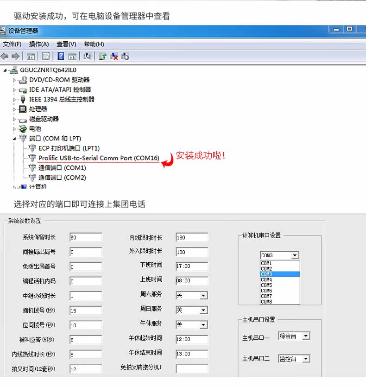The width and height of the screenshot is (366, 387).
Task: Open the 帮助(H) menu
Action: pyautogui.click(x=94, y=44)
